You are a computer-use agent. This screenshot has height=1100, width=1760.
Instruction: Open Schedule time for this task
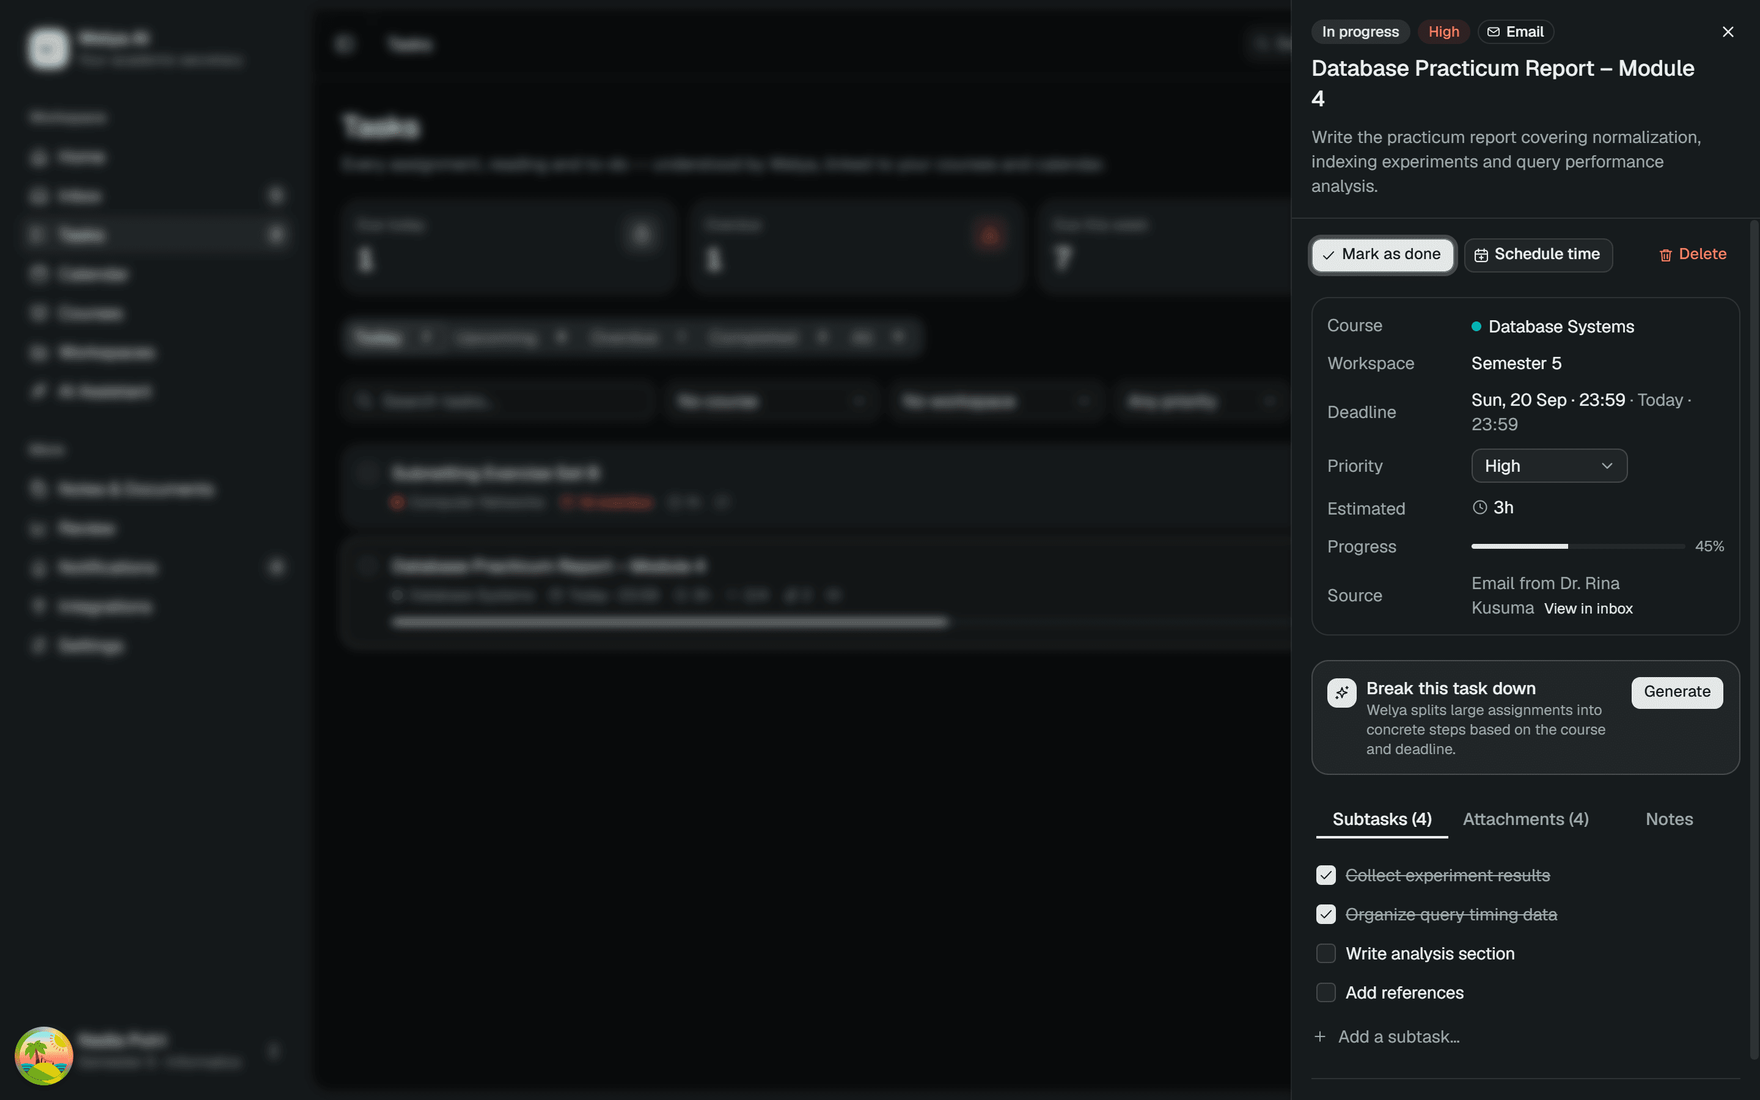coord(1538,255)
